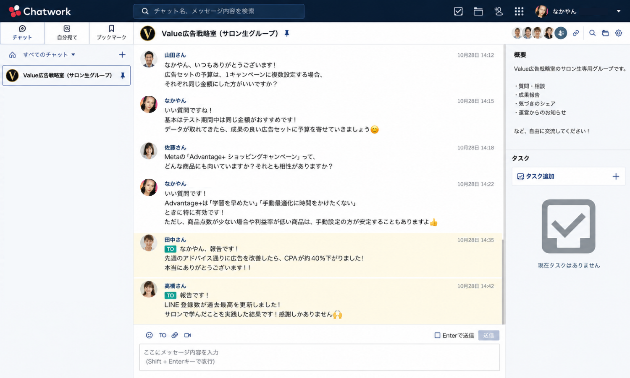
Task: Open the task management icon in top bar
Action: pyautogui.click(x=458, y=11)
